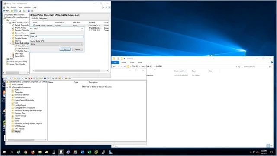The height and width of the screenshot is (156, 277).
Task: Click refresh icon in Explorer address bar
Action: 239,67
